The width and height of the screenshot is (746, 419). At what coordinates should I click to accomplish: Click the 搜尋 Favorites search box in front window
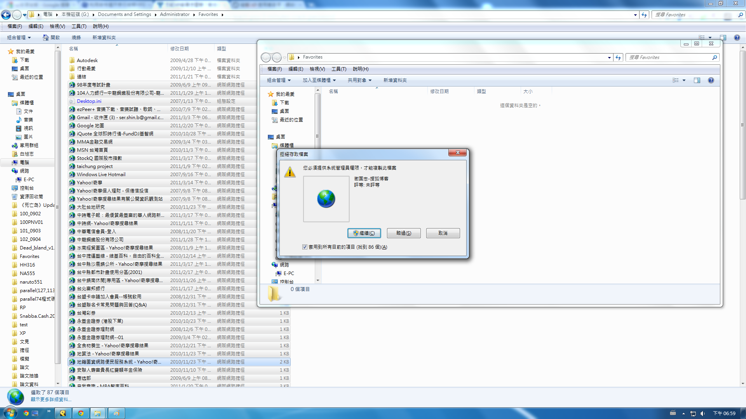668,57
